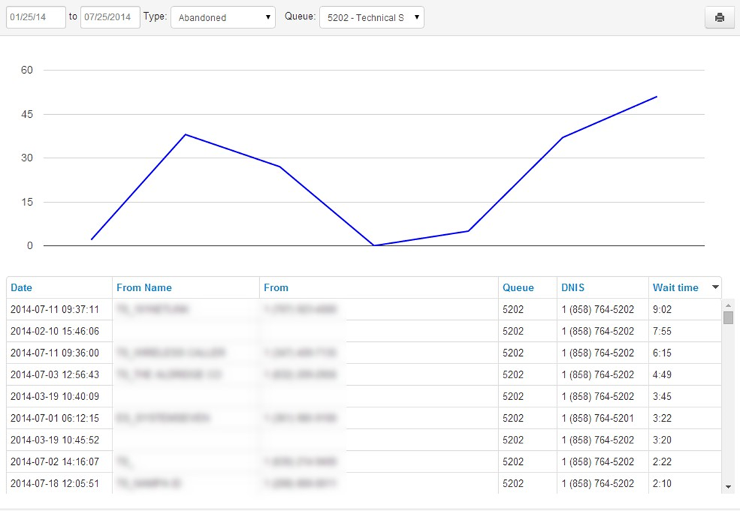Click the Wait time sort arrow
This screenshot has height=511, width=740.
pos(716,287)
